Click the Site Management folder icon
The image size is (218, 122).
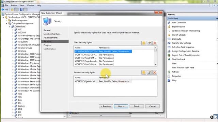[x=9, y=20]
